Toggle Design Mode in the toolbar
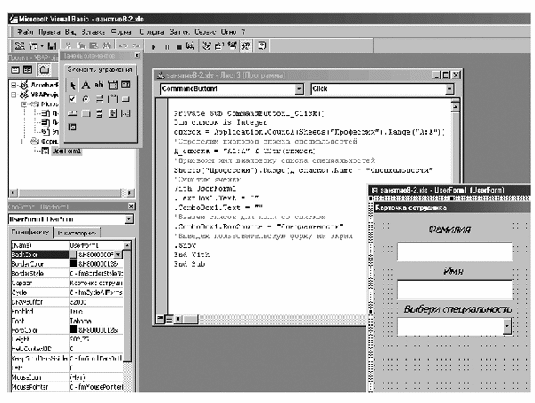 point(191,45)
